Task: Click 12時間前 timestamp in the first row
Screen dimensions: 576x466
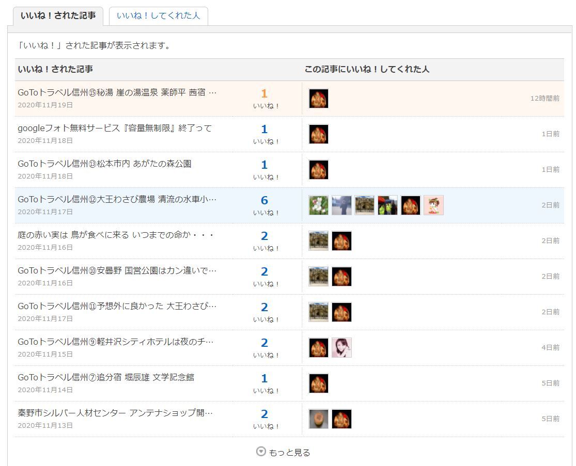Action: click(545, 99)
